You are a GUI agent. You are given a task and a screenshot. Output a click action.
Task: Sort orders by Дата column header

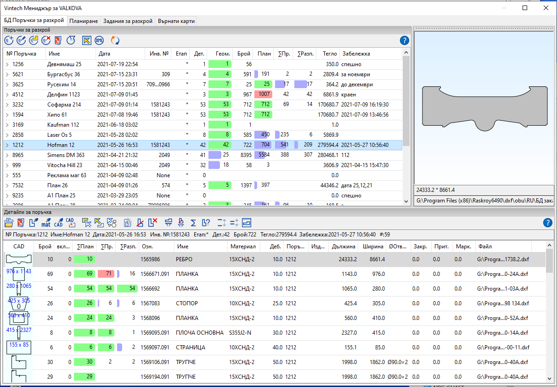120,54
